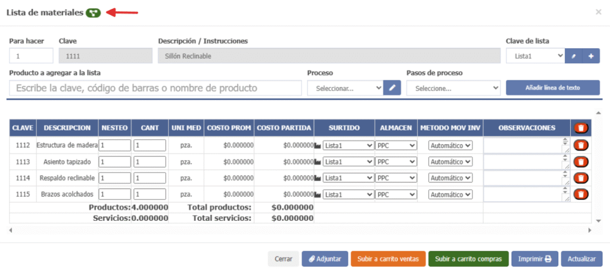The width and height of the screenshot is (610, 275).
Task: Click the Nesteo field for row 1112
Action: [x=115, y=145]
